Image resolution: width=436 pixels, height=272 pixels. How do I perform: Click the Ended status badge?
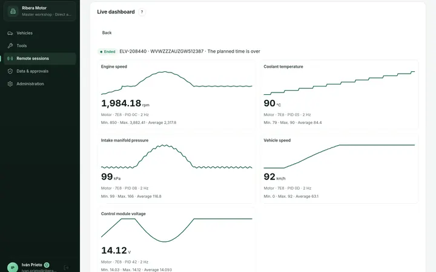tap(108, 51)
